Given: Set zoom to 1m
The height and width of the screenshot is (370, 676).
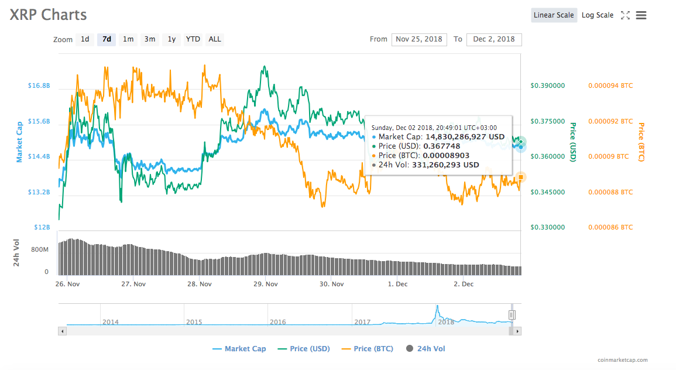Looking at the screenshot, I should pyautogui.click(x=128, y=39).
